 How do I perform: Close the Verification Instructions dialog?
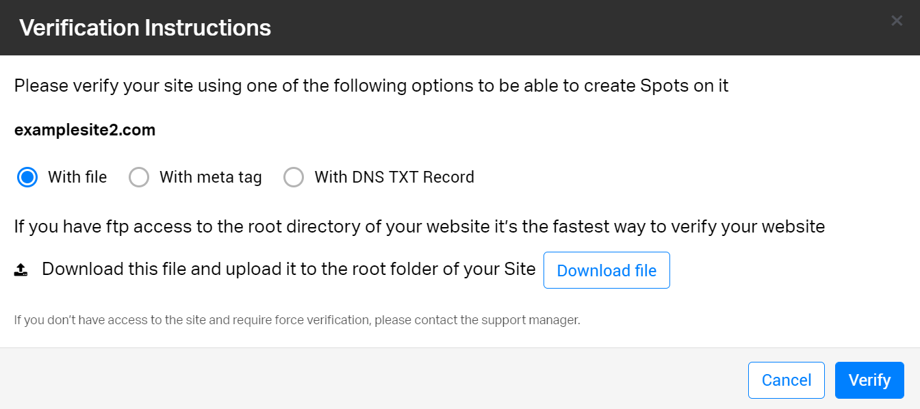(x=897, y=21)
